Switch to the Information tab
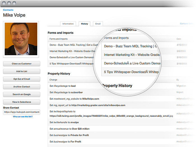This screenshot has width=196, height=147. pyautogui.click(x=68, y=24)
